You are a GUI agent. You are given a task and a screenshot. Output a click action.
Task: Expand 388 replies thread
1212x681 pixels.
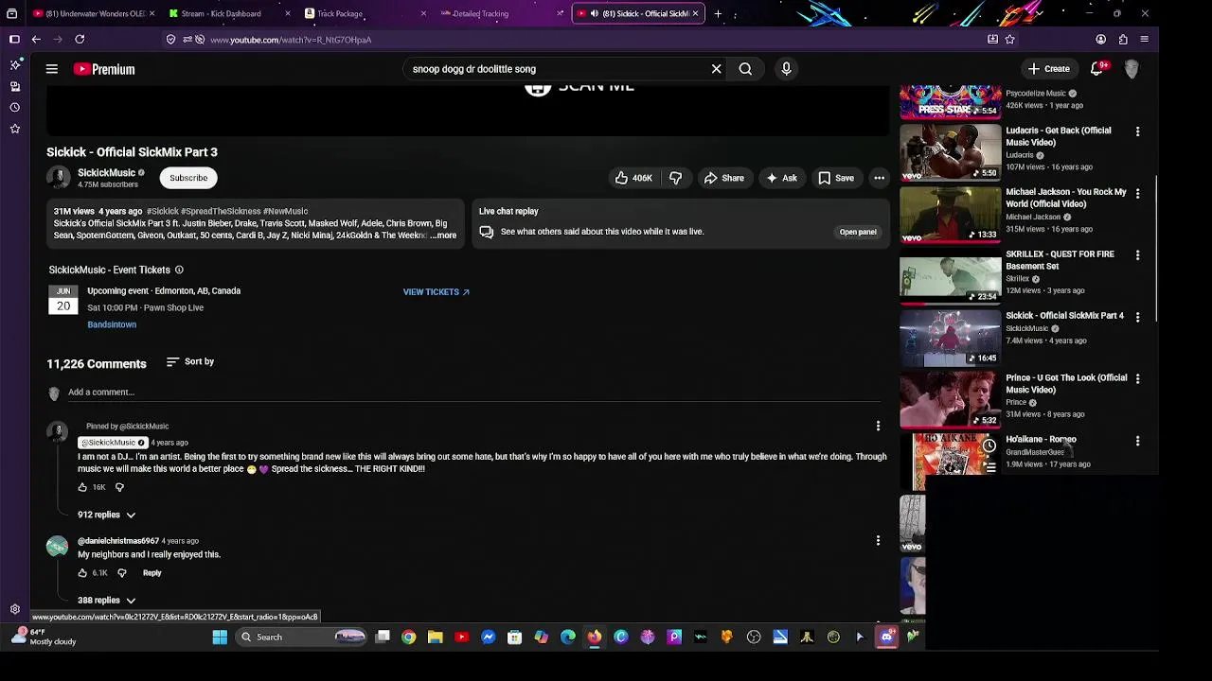[x=107, y=601]
